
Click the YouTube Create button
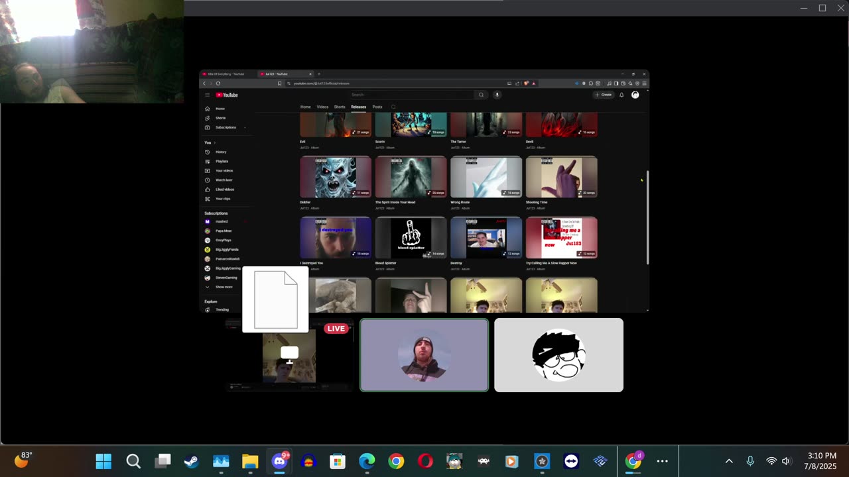tap(604, 95)
